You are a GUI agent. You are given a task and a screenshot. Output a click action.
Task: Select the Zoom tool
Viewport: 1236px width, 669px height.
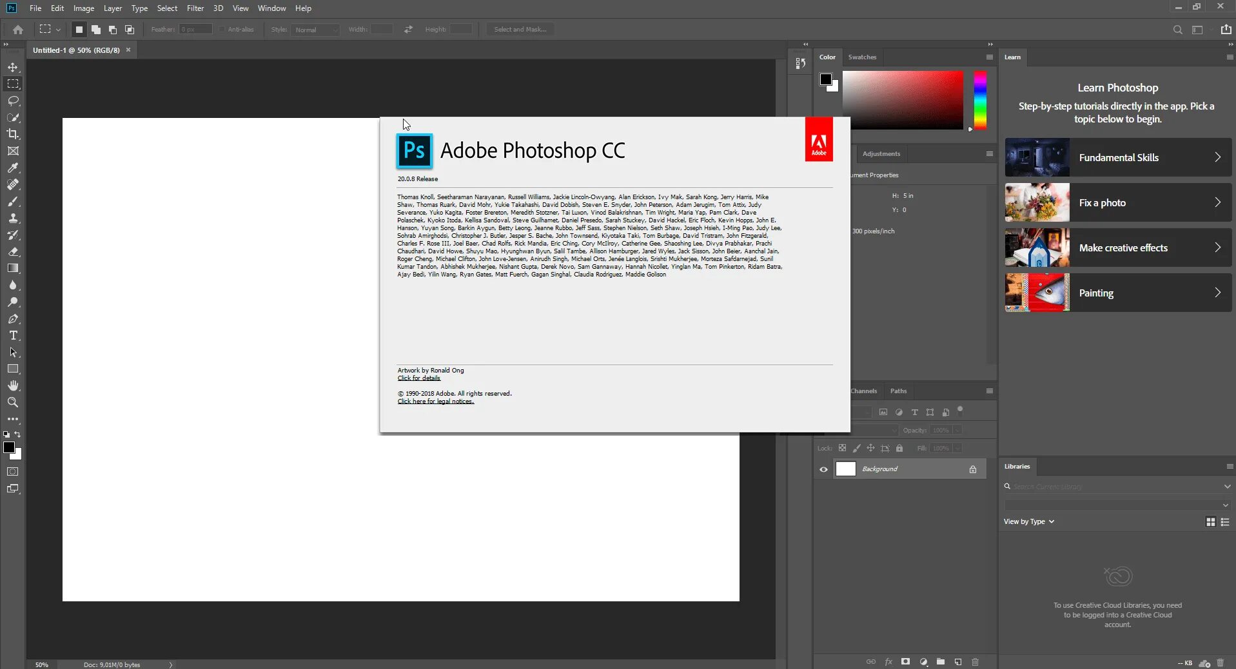tap(13, 402)
